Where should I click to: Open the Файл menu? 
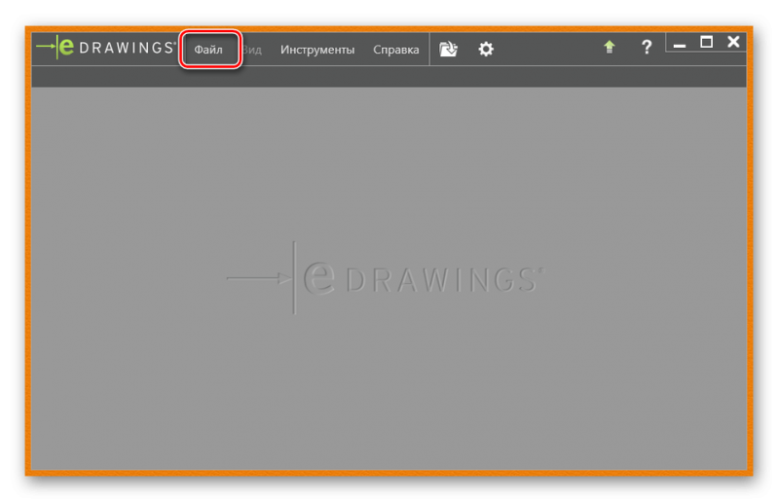coord(208,50)
